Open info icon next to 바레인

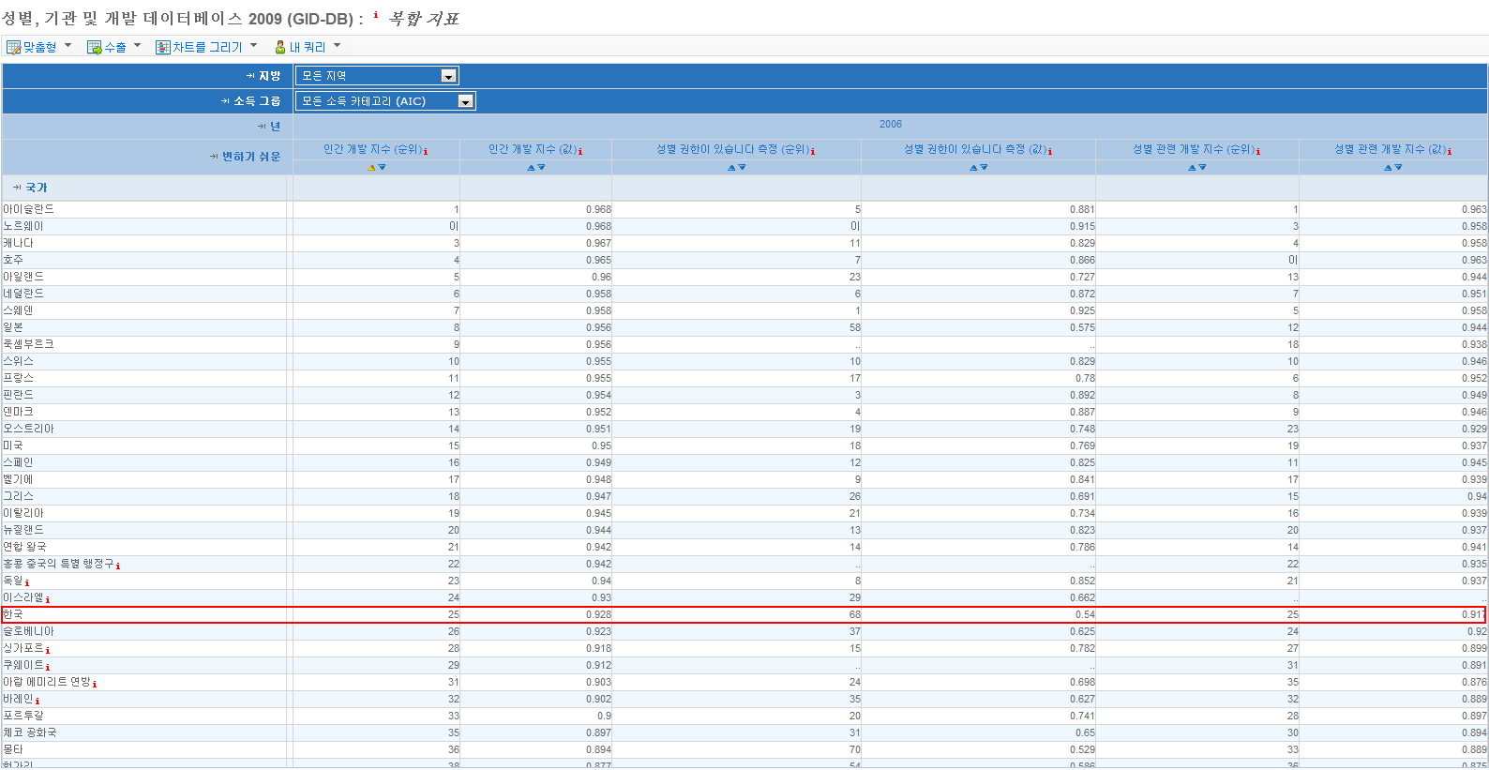(x=38, y=701)
